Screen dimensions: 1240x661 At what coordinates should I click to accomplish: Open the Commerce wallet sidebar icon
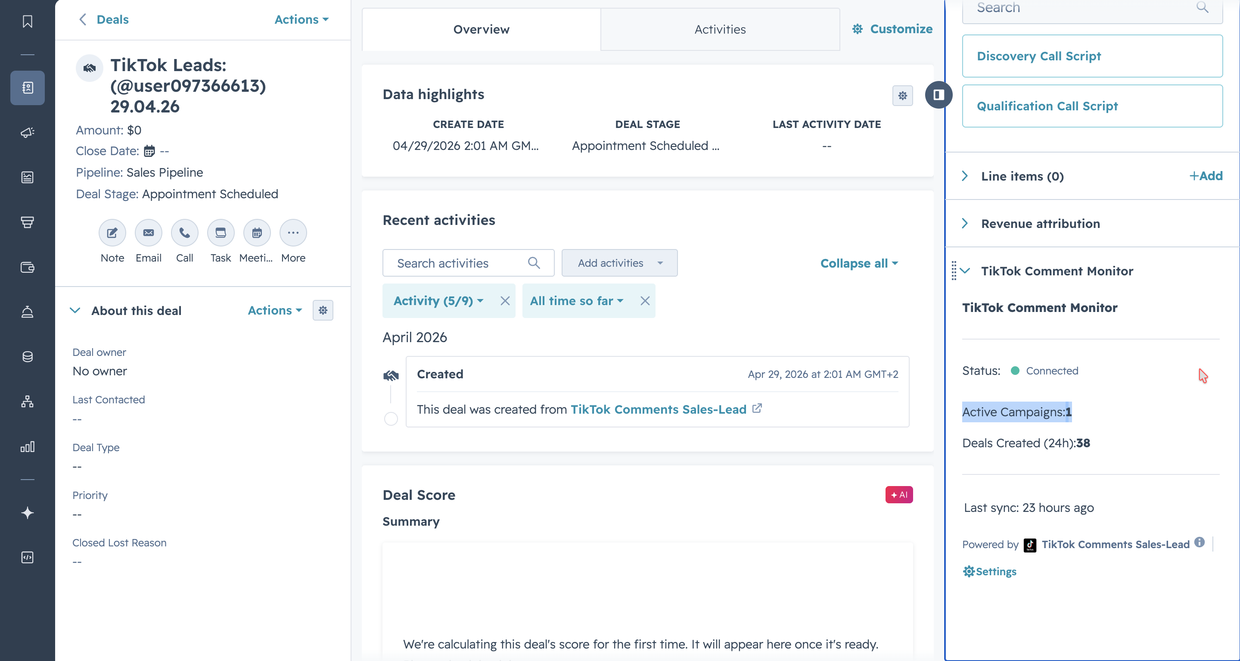point(28,267)
